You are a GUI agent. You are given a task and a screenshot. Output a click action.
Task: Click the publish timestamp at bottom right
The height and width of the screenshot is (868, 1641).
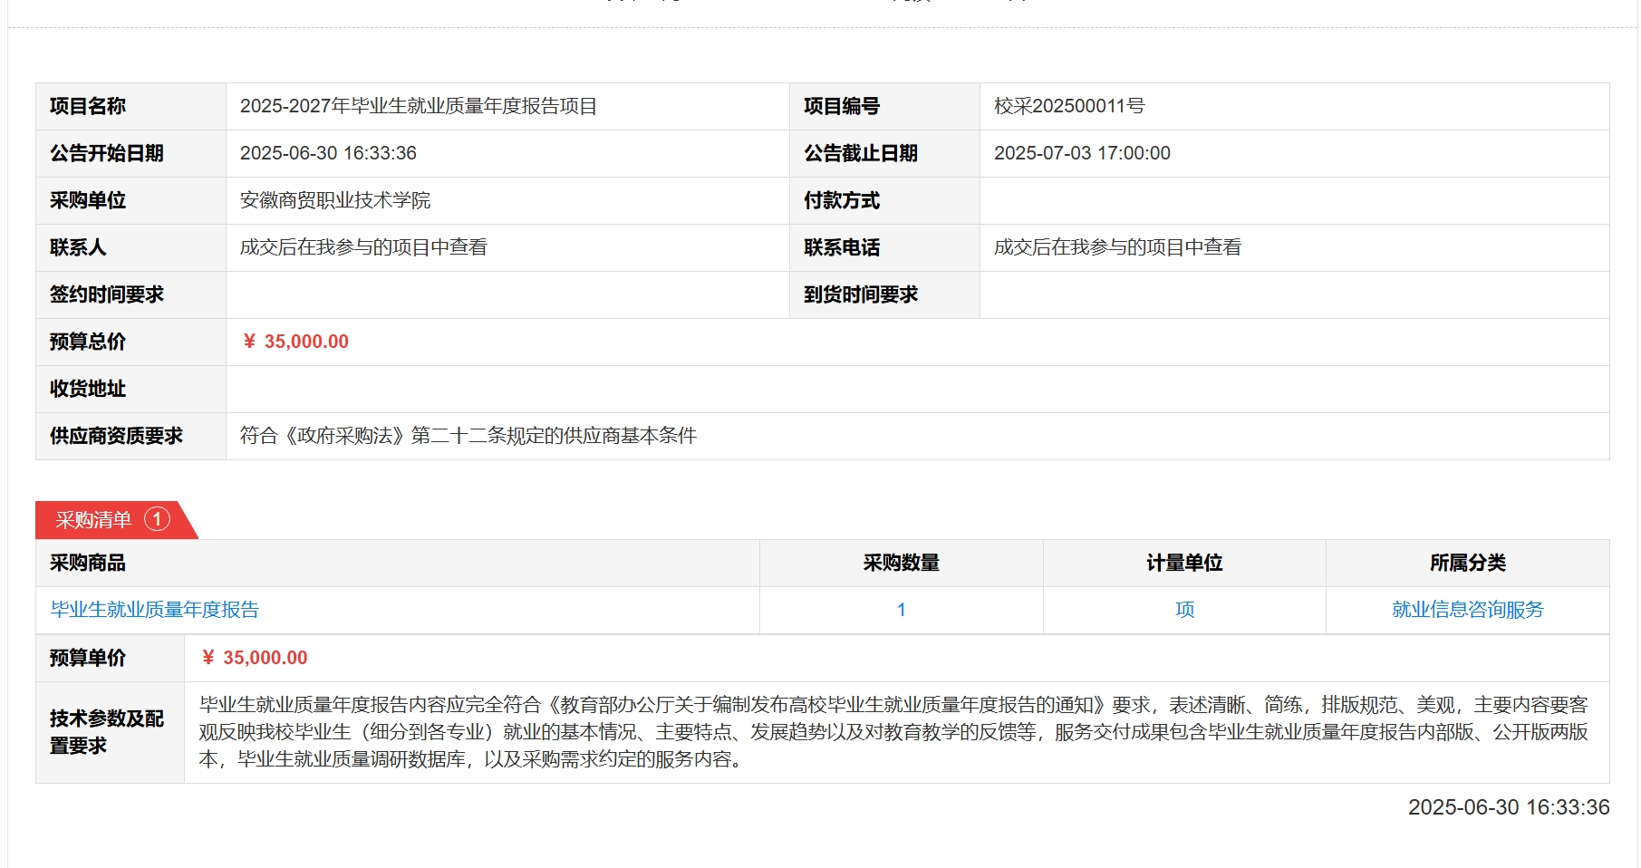pos(1508,807)
